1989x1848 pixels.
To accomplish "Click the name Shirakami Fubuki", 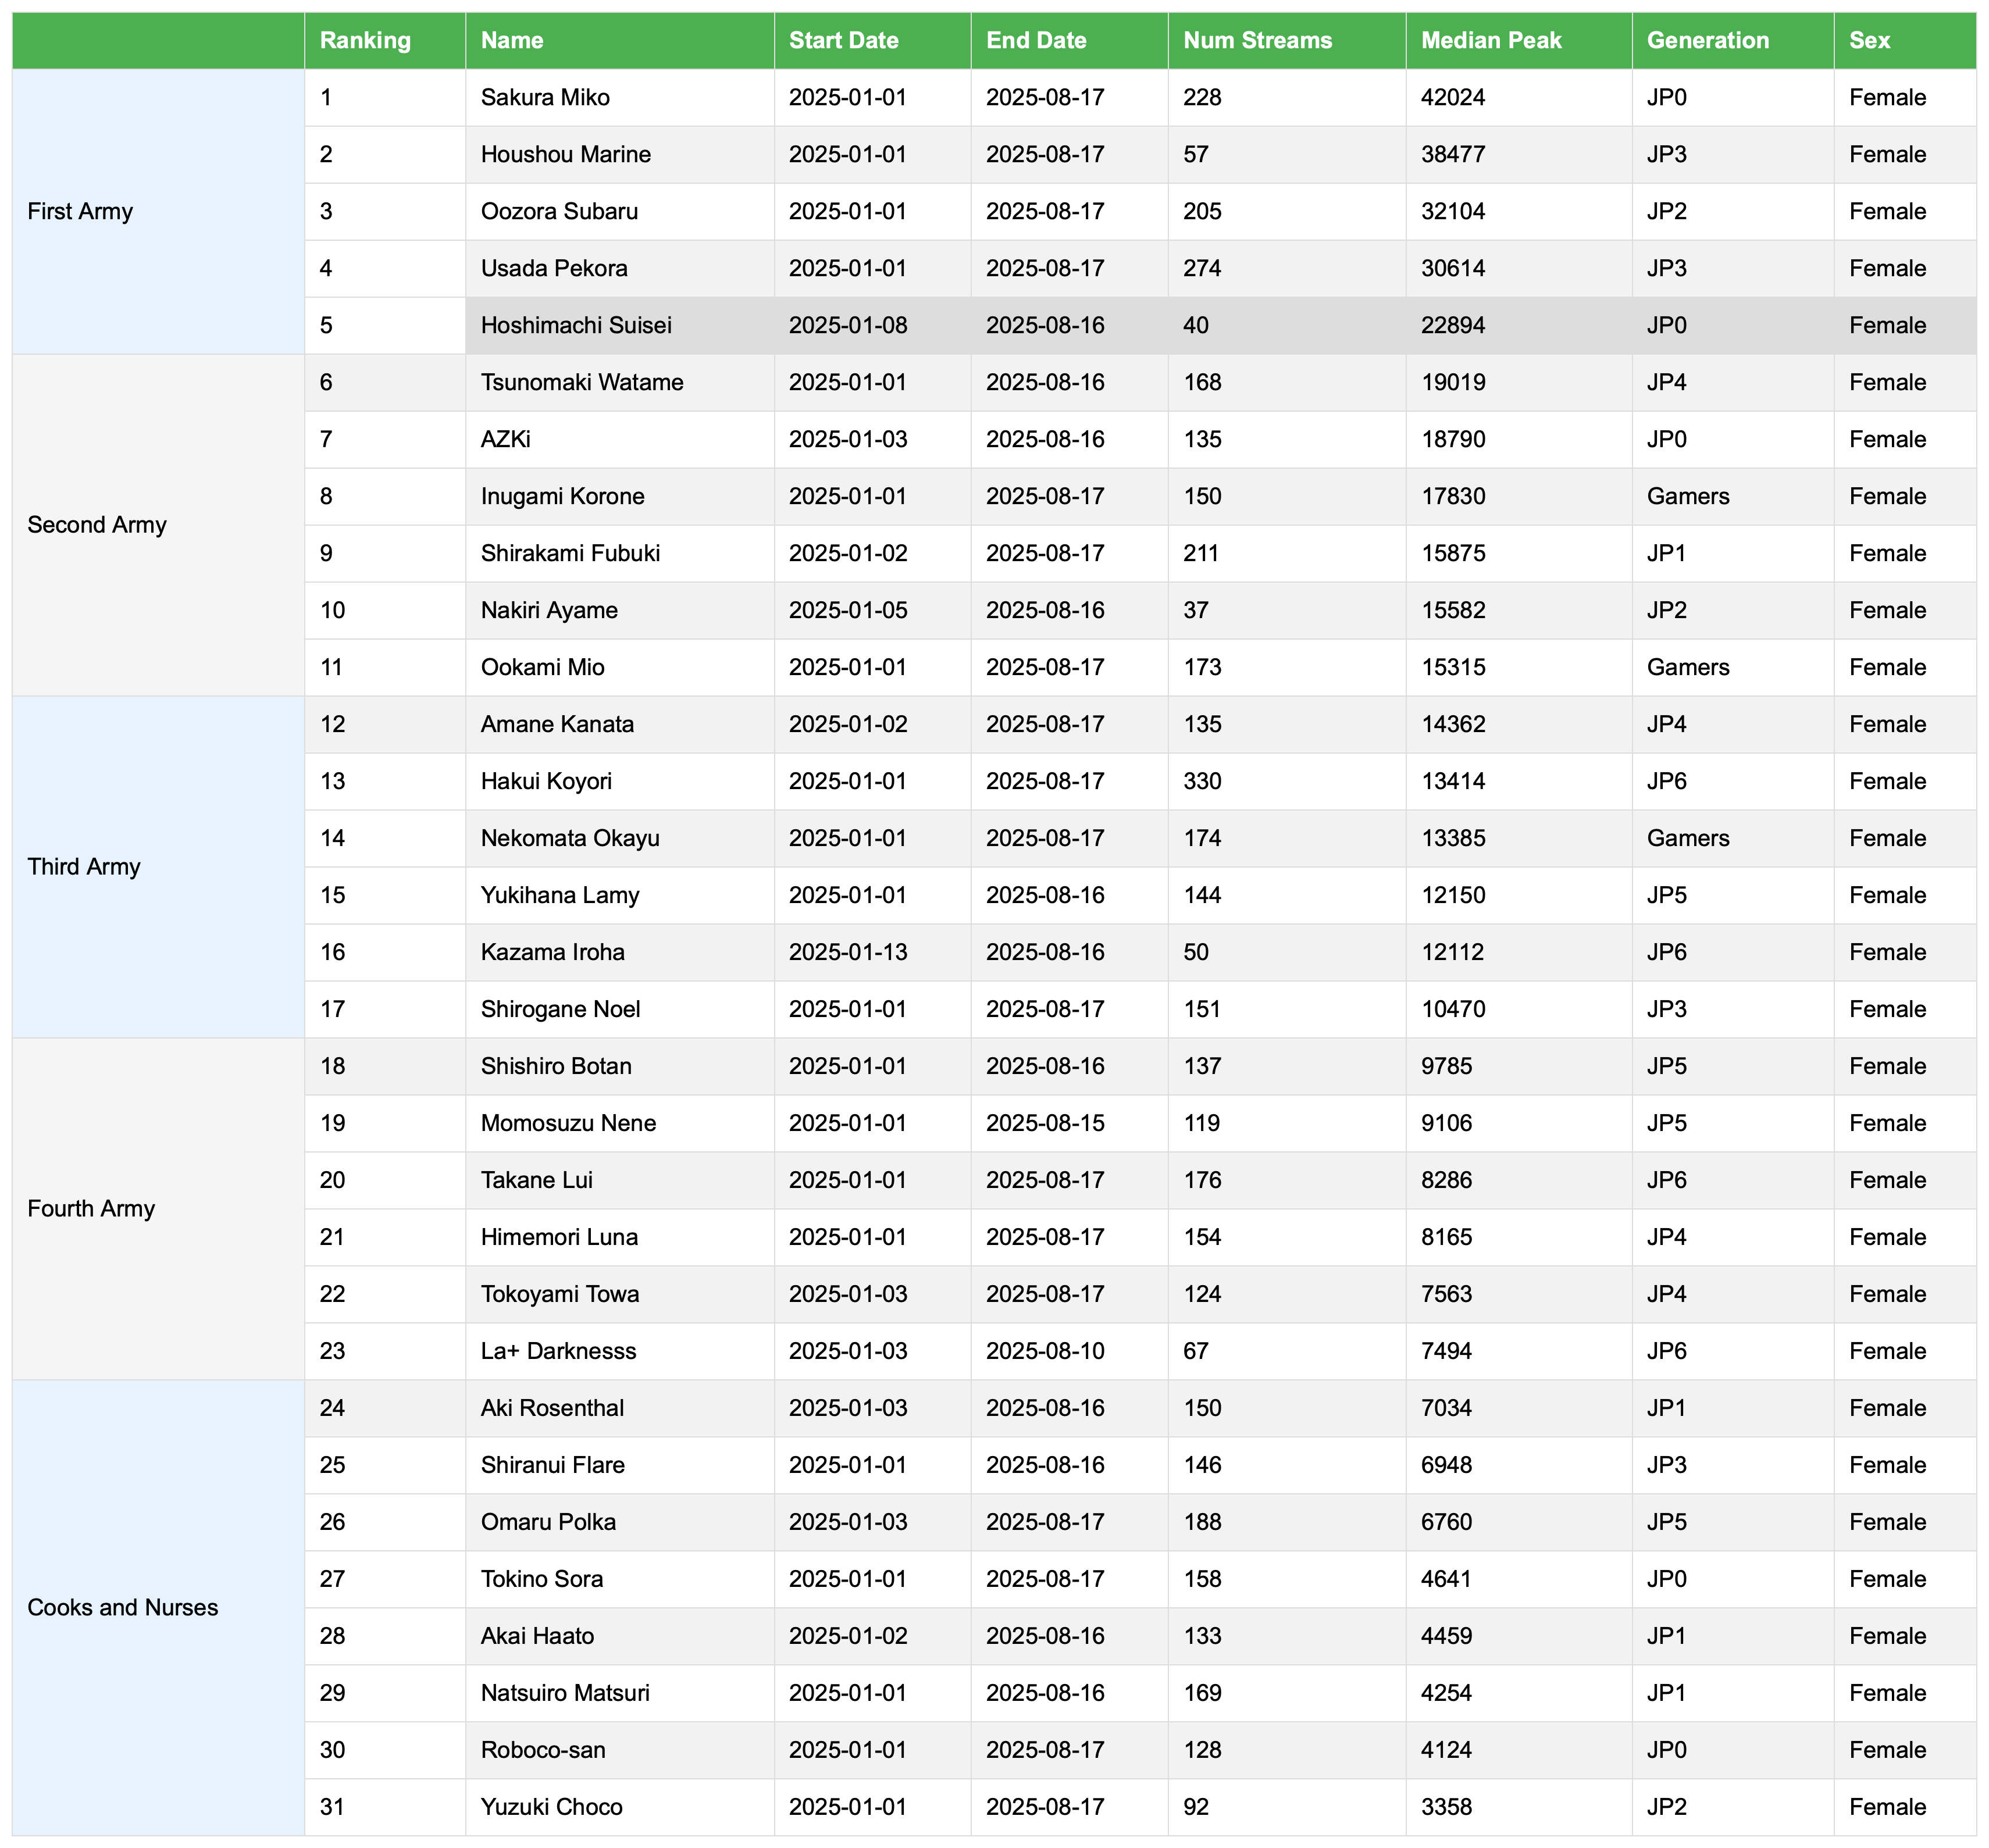I will 570,553.
